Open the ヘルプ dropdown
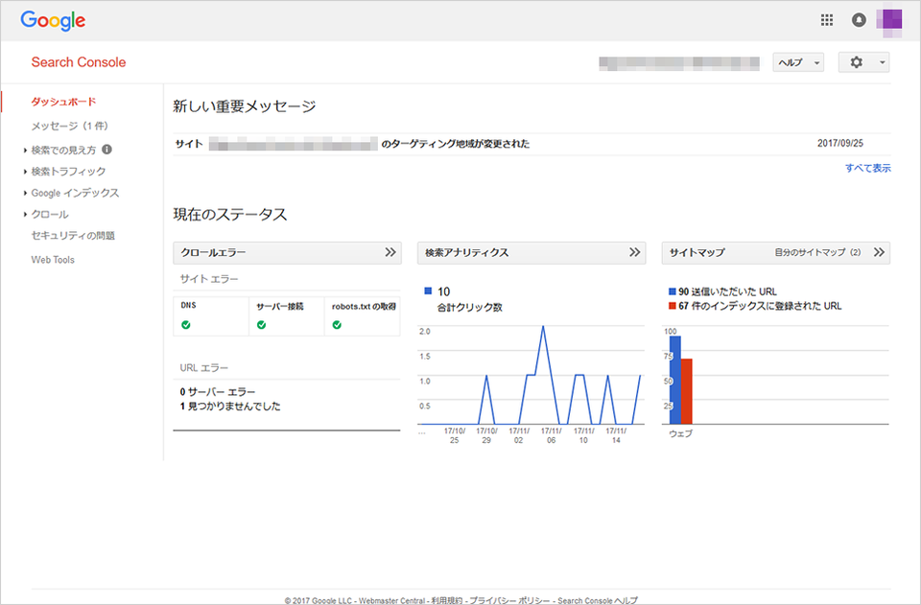921x605 pixels. click(x=797, y=62)
